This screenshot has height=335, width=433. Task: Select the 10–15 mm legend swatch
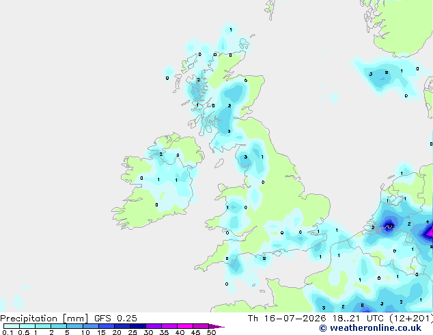[91, 326]
